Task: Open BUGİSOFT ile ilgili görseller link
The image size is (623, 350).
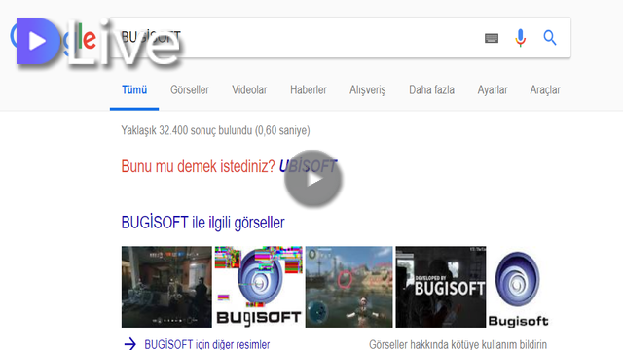Action: [203, 223]
